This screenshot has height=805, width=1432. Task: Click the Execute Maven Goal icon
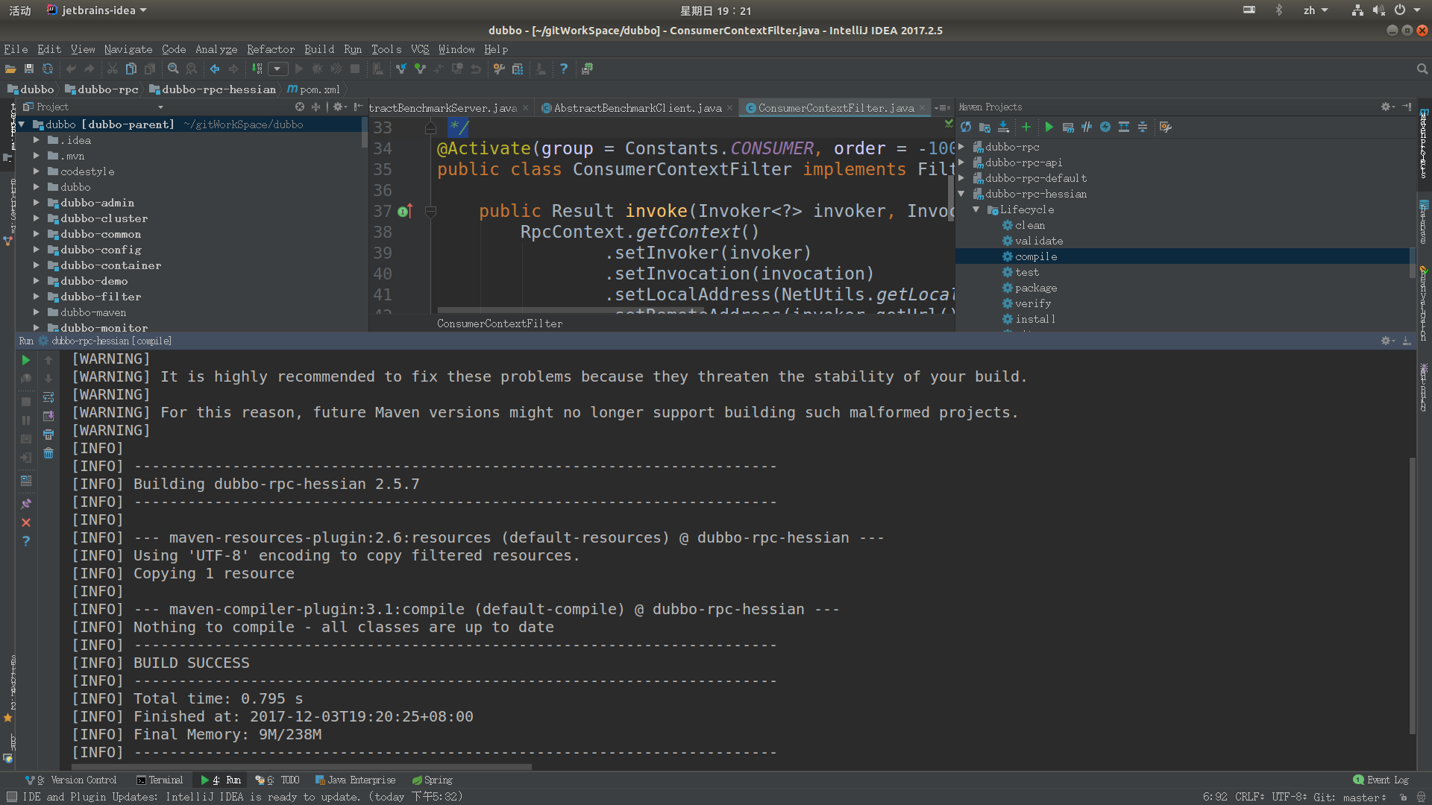[x=1068, y=127]
